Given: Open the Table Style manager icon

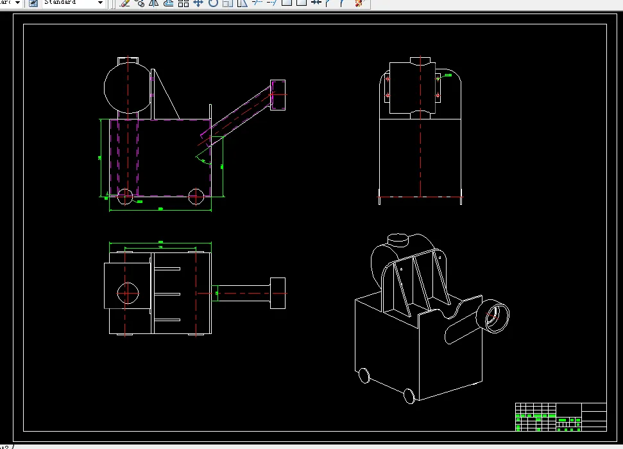Looking at the screenshot, I should pyautogui.click(x=33, y=3).
